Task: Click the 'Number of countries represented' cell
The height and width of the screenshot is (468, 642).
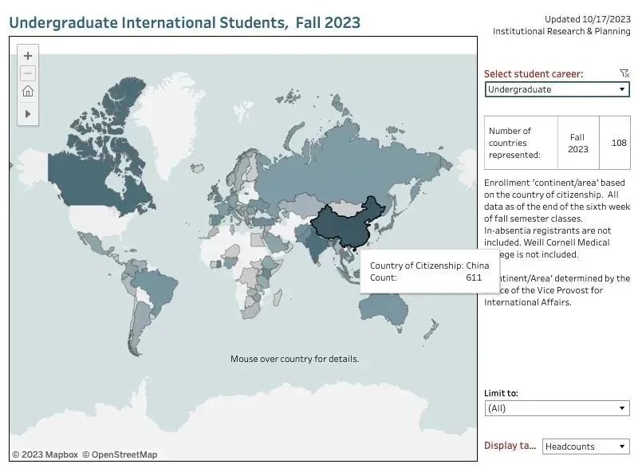Action: click(x=520, y=144)
